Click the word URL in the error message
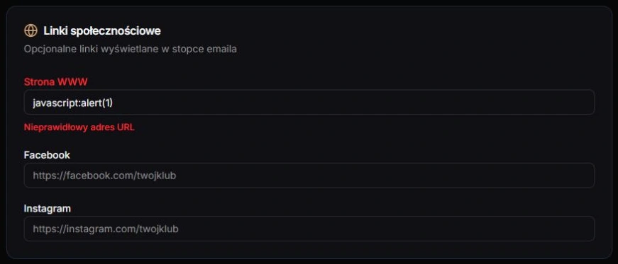The width and height of the screenshot is (618, 264). click(x=126, y=127)
